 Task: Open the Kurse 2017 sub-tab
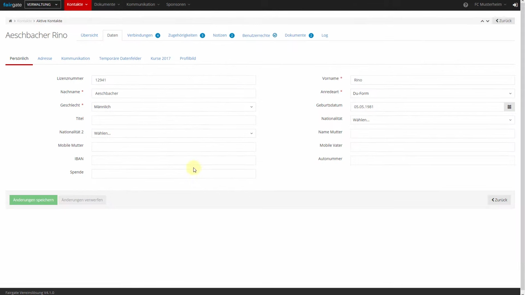click(160, 58)
